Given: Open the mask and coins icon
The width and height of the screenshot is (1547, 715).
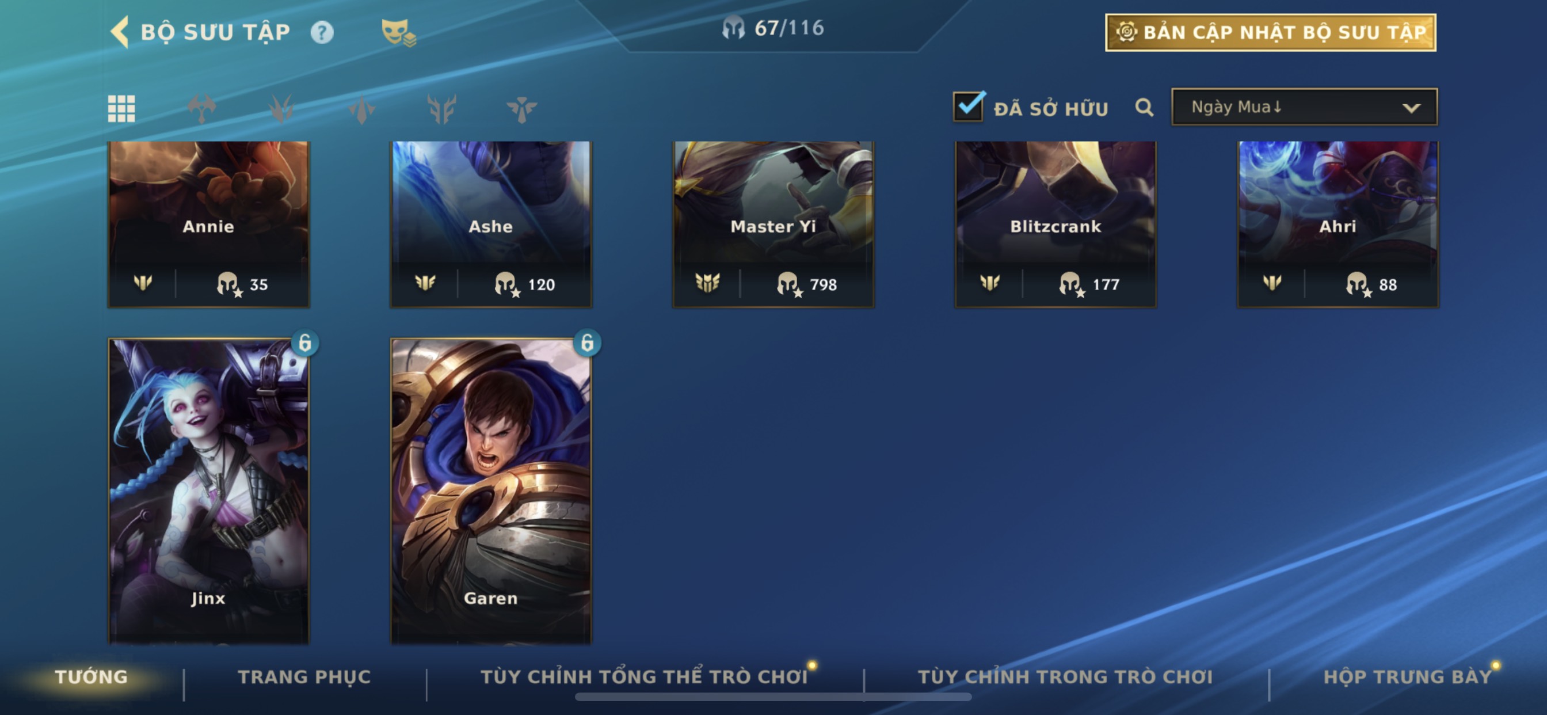Looking at the screenshot, I should point(398,32).
